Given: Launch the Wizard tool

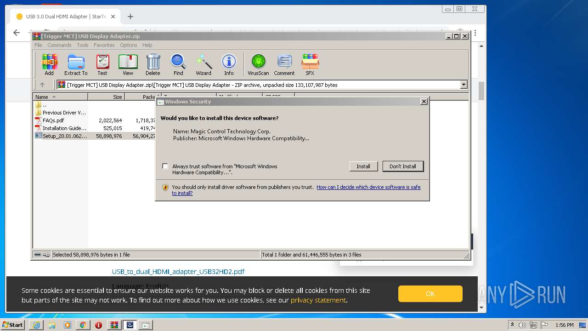Looking at the screenshot, I should click(204, 64).
